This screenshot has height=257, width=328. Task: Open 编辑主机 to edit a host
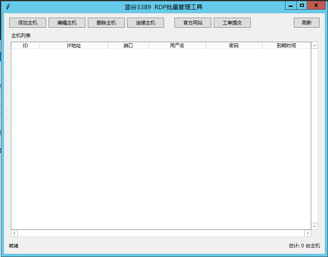click(67, 22)
